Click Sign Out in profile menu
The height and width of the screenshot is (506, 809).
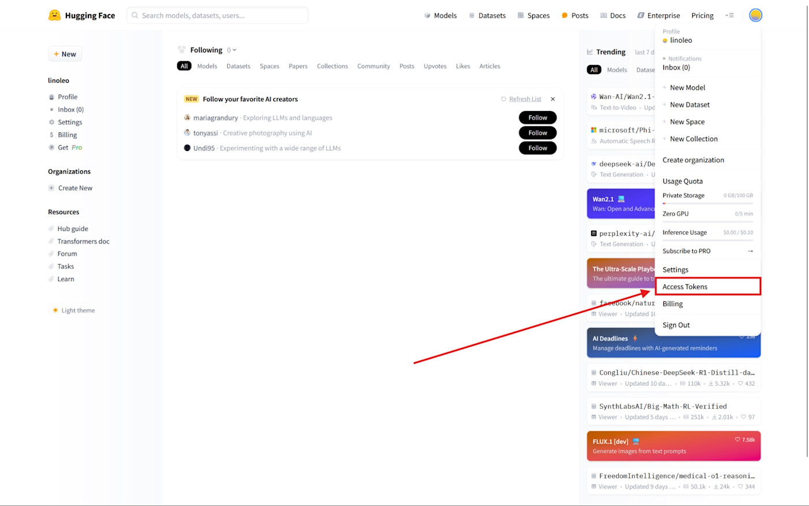[708, 325]
